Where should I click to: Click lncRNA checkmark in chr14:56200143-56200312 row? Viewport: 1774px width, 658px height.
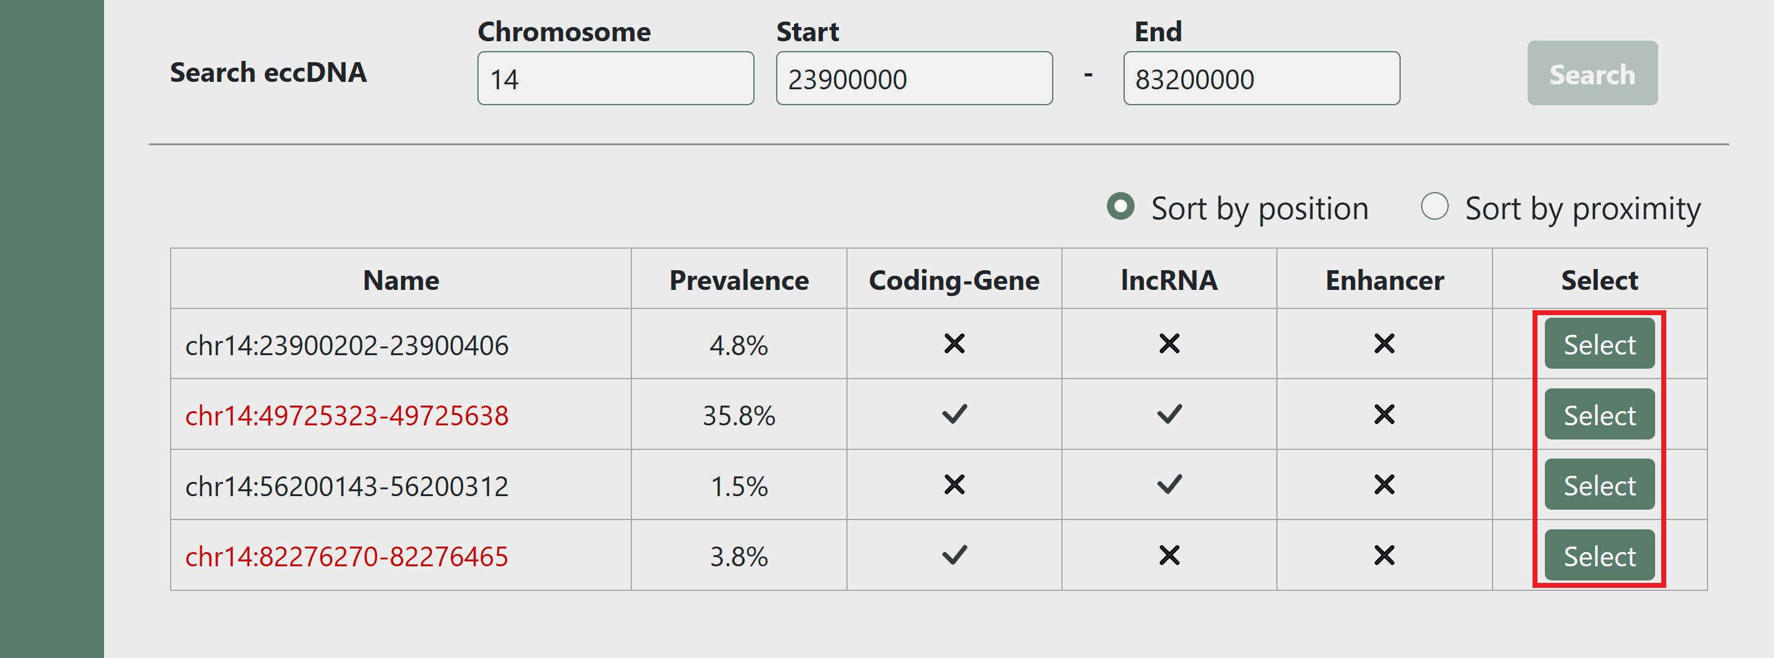click(1168, 485)
